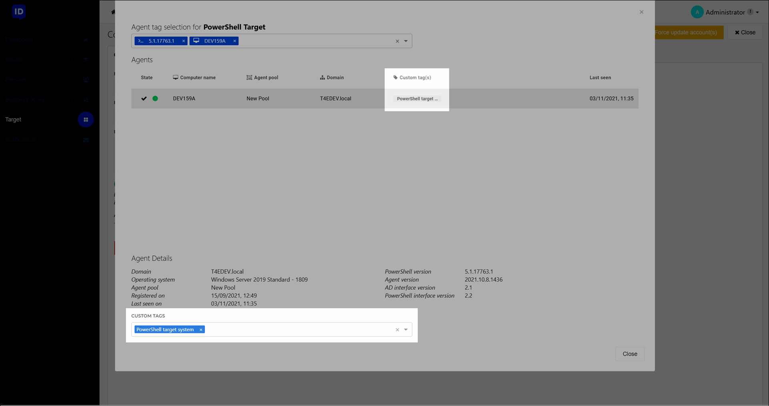The height and width of the screenshot is (406, 769).
Task: Sort agents by Domain column
Action: tap(332, 78)
